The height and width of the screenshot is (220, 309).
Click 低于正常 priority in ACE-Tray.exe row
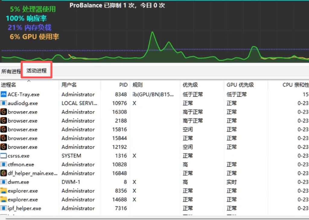[193, 94]
